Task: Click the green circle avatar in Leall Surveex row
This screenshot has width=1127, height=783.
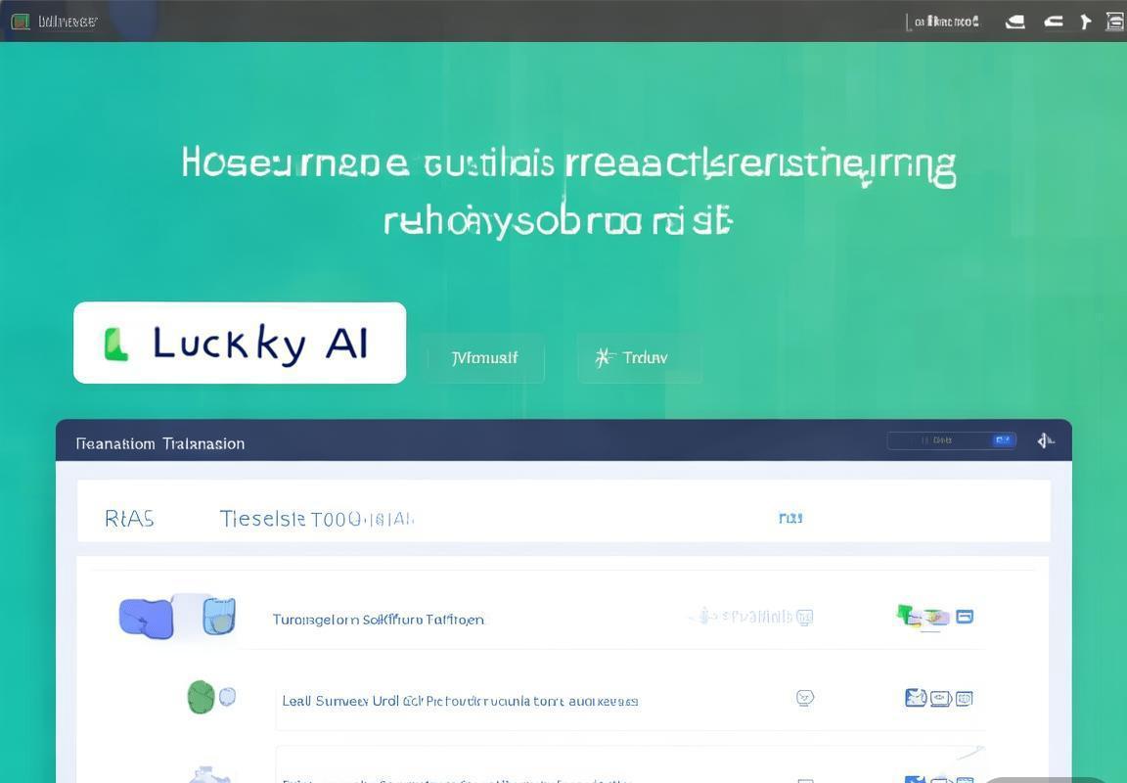Action: tap(202, 697)
